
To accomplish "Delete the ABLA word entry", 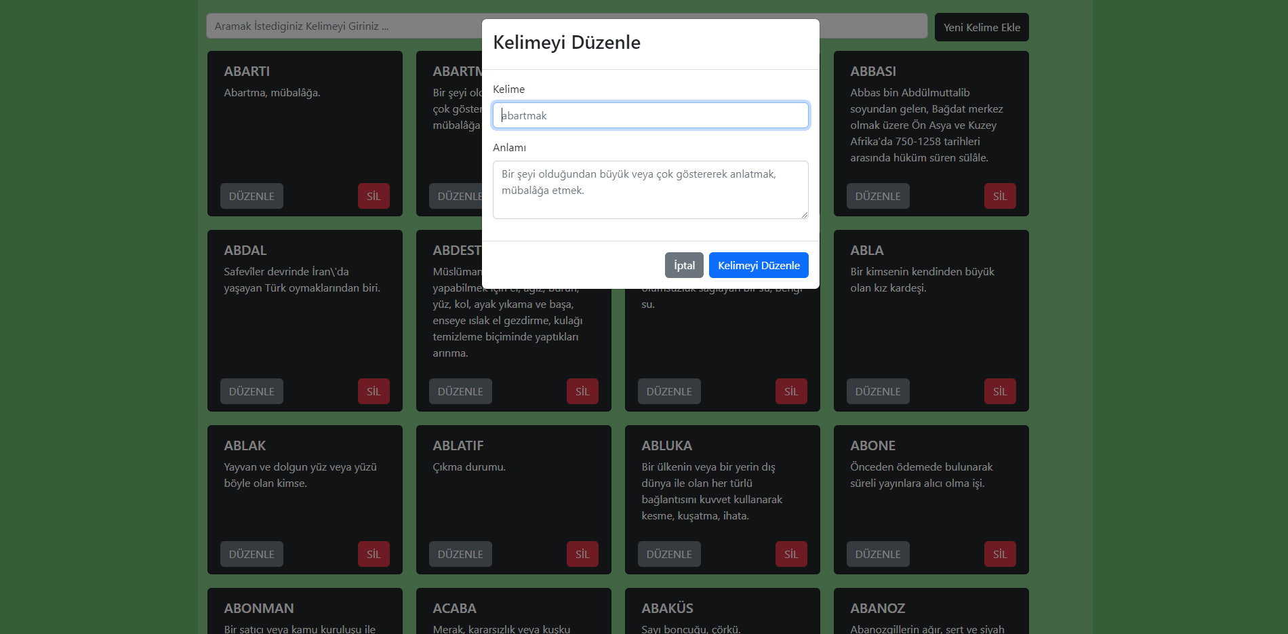I will 1000,391.
